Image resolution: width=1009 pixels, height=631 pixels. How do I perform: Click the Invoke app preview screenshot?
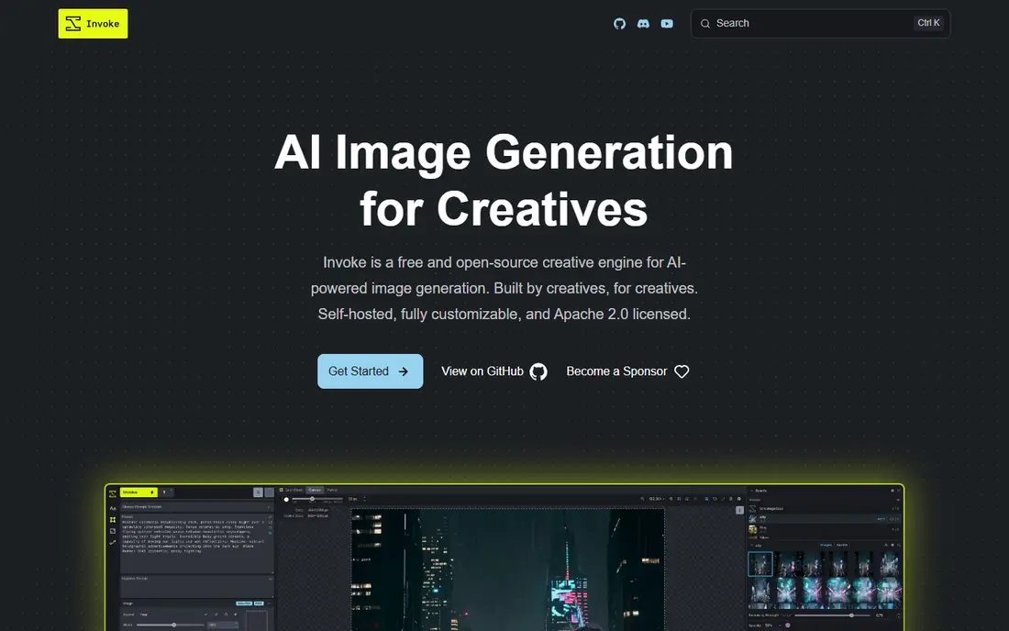click(x=504, y=558)
